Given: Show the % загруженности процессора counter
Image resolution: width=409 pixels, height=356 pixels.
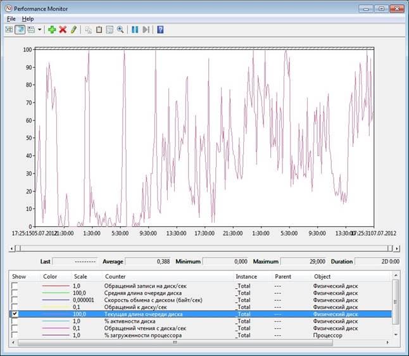Looking at the screenshot, I should click(x=15, y=335).
